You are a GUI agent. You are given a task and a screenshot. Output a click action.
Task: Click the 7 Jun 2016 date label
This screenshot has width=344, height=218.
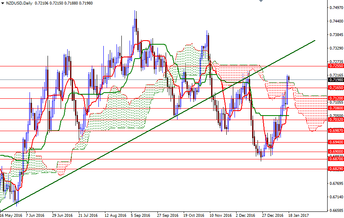pyautogui.click(x=35, y=216)
